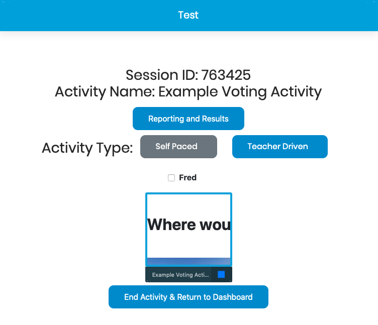Open the 'Where wou' slide thumbnail
Screen dimensions: 378x325
pyautogui.click(x=189, y=230)
